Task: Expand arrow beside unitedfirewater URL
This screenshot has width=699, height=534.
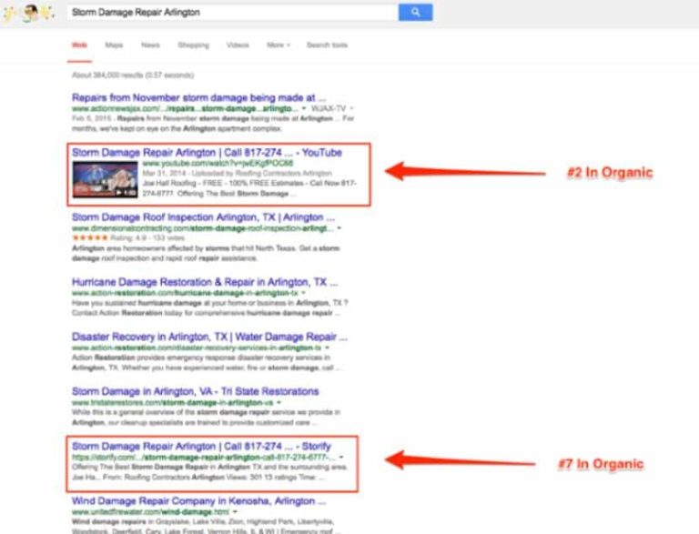Action: pyautogui.click(x=235, y=512)
